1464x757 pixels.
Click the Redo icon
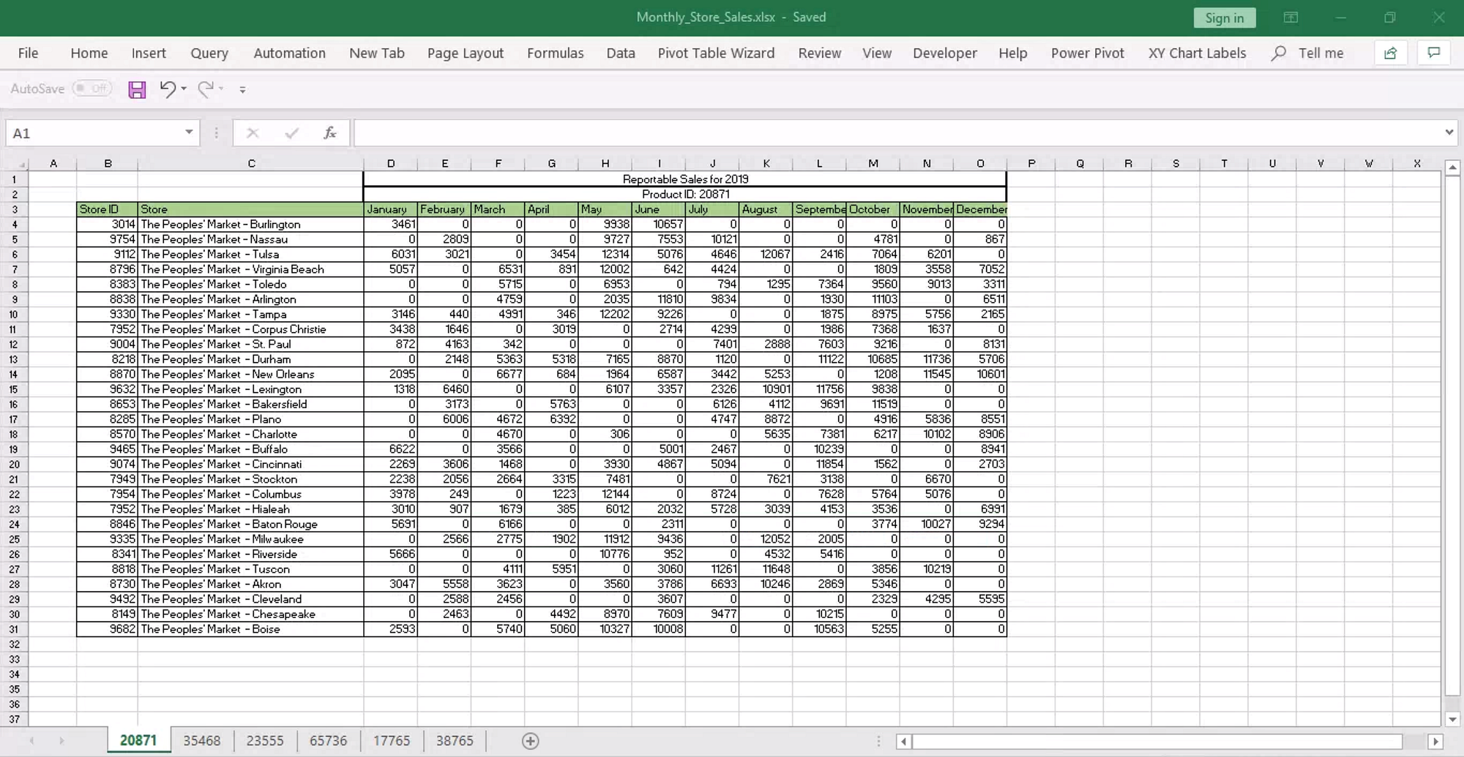[x=205, y=88]
